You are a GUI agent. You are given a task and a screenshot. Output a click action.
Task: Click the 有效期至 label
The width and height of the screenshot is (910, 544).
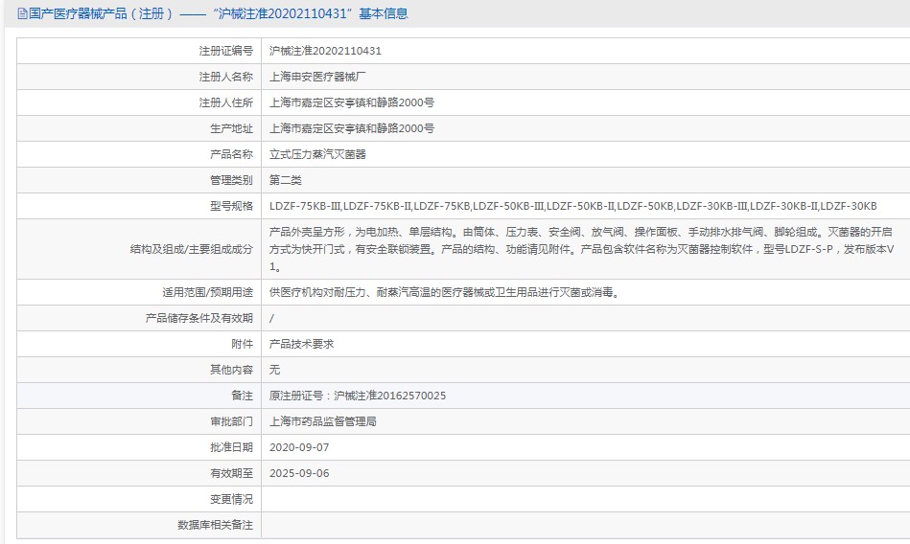pyautogui.click(x=231, y=473)
